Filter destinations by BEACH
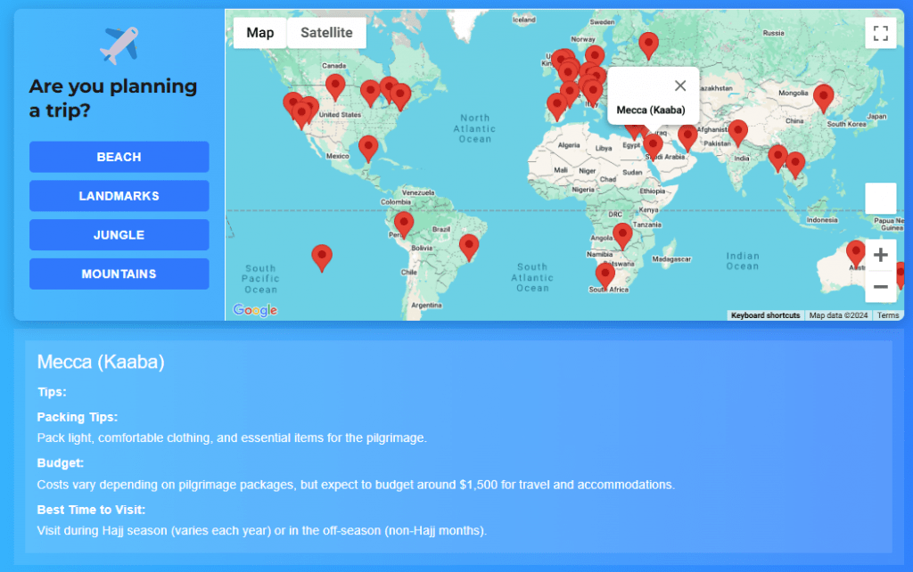 coord(119,157)
